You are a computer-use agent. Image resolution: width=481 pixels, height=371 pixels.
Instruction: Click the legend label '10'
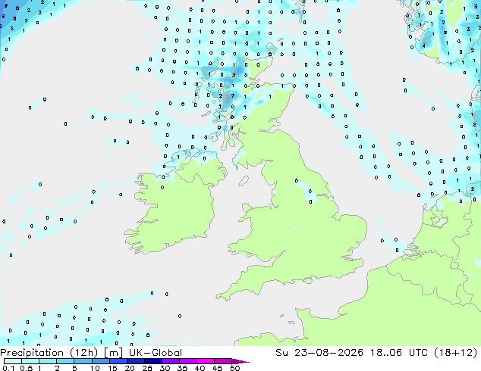click(95, 368)
